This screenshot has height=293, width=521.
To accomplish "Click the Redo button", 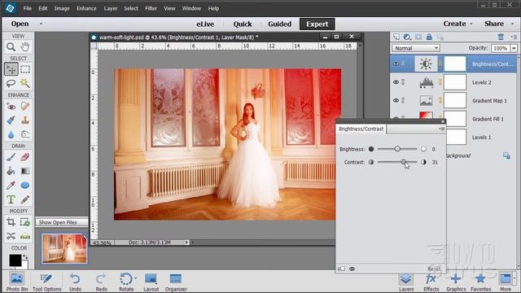I will 101,282.
